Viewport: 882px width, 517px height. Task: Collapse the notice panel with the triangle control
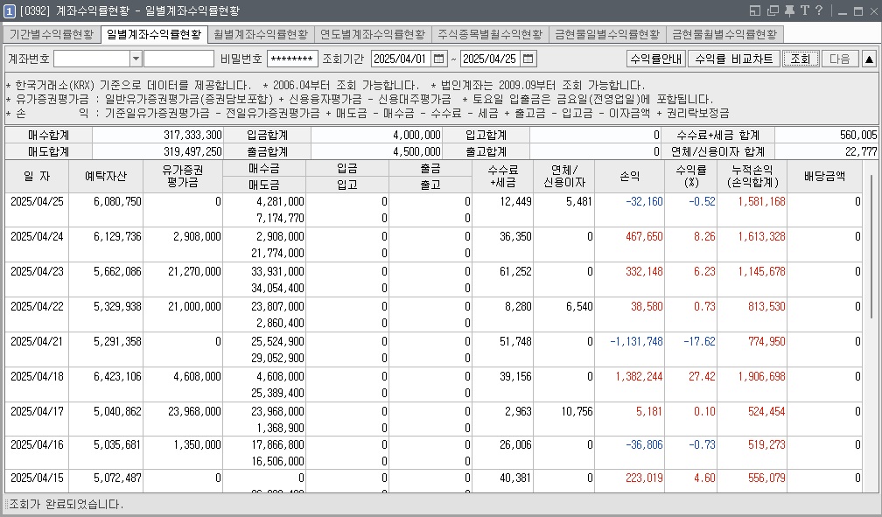point(869,59)
